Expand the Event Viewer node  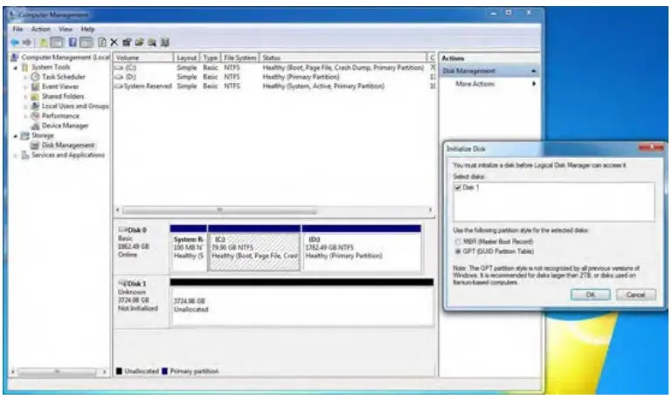(25, 87)
